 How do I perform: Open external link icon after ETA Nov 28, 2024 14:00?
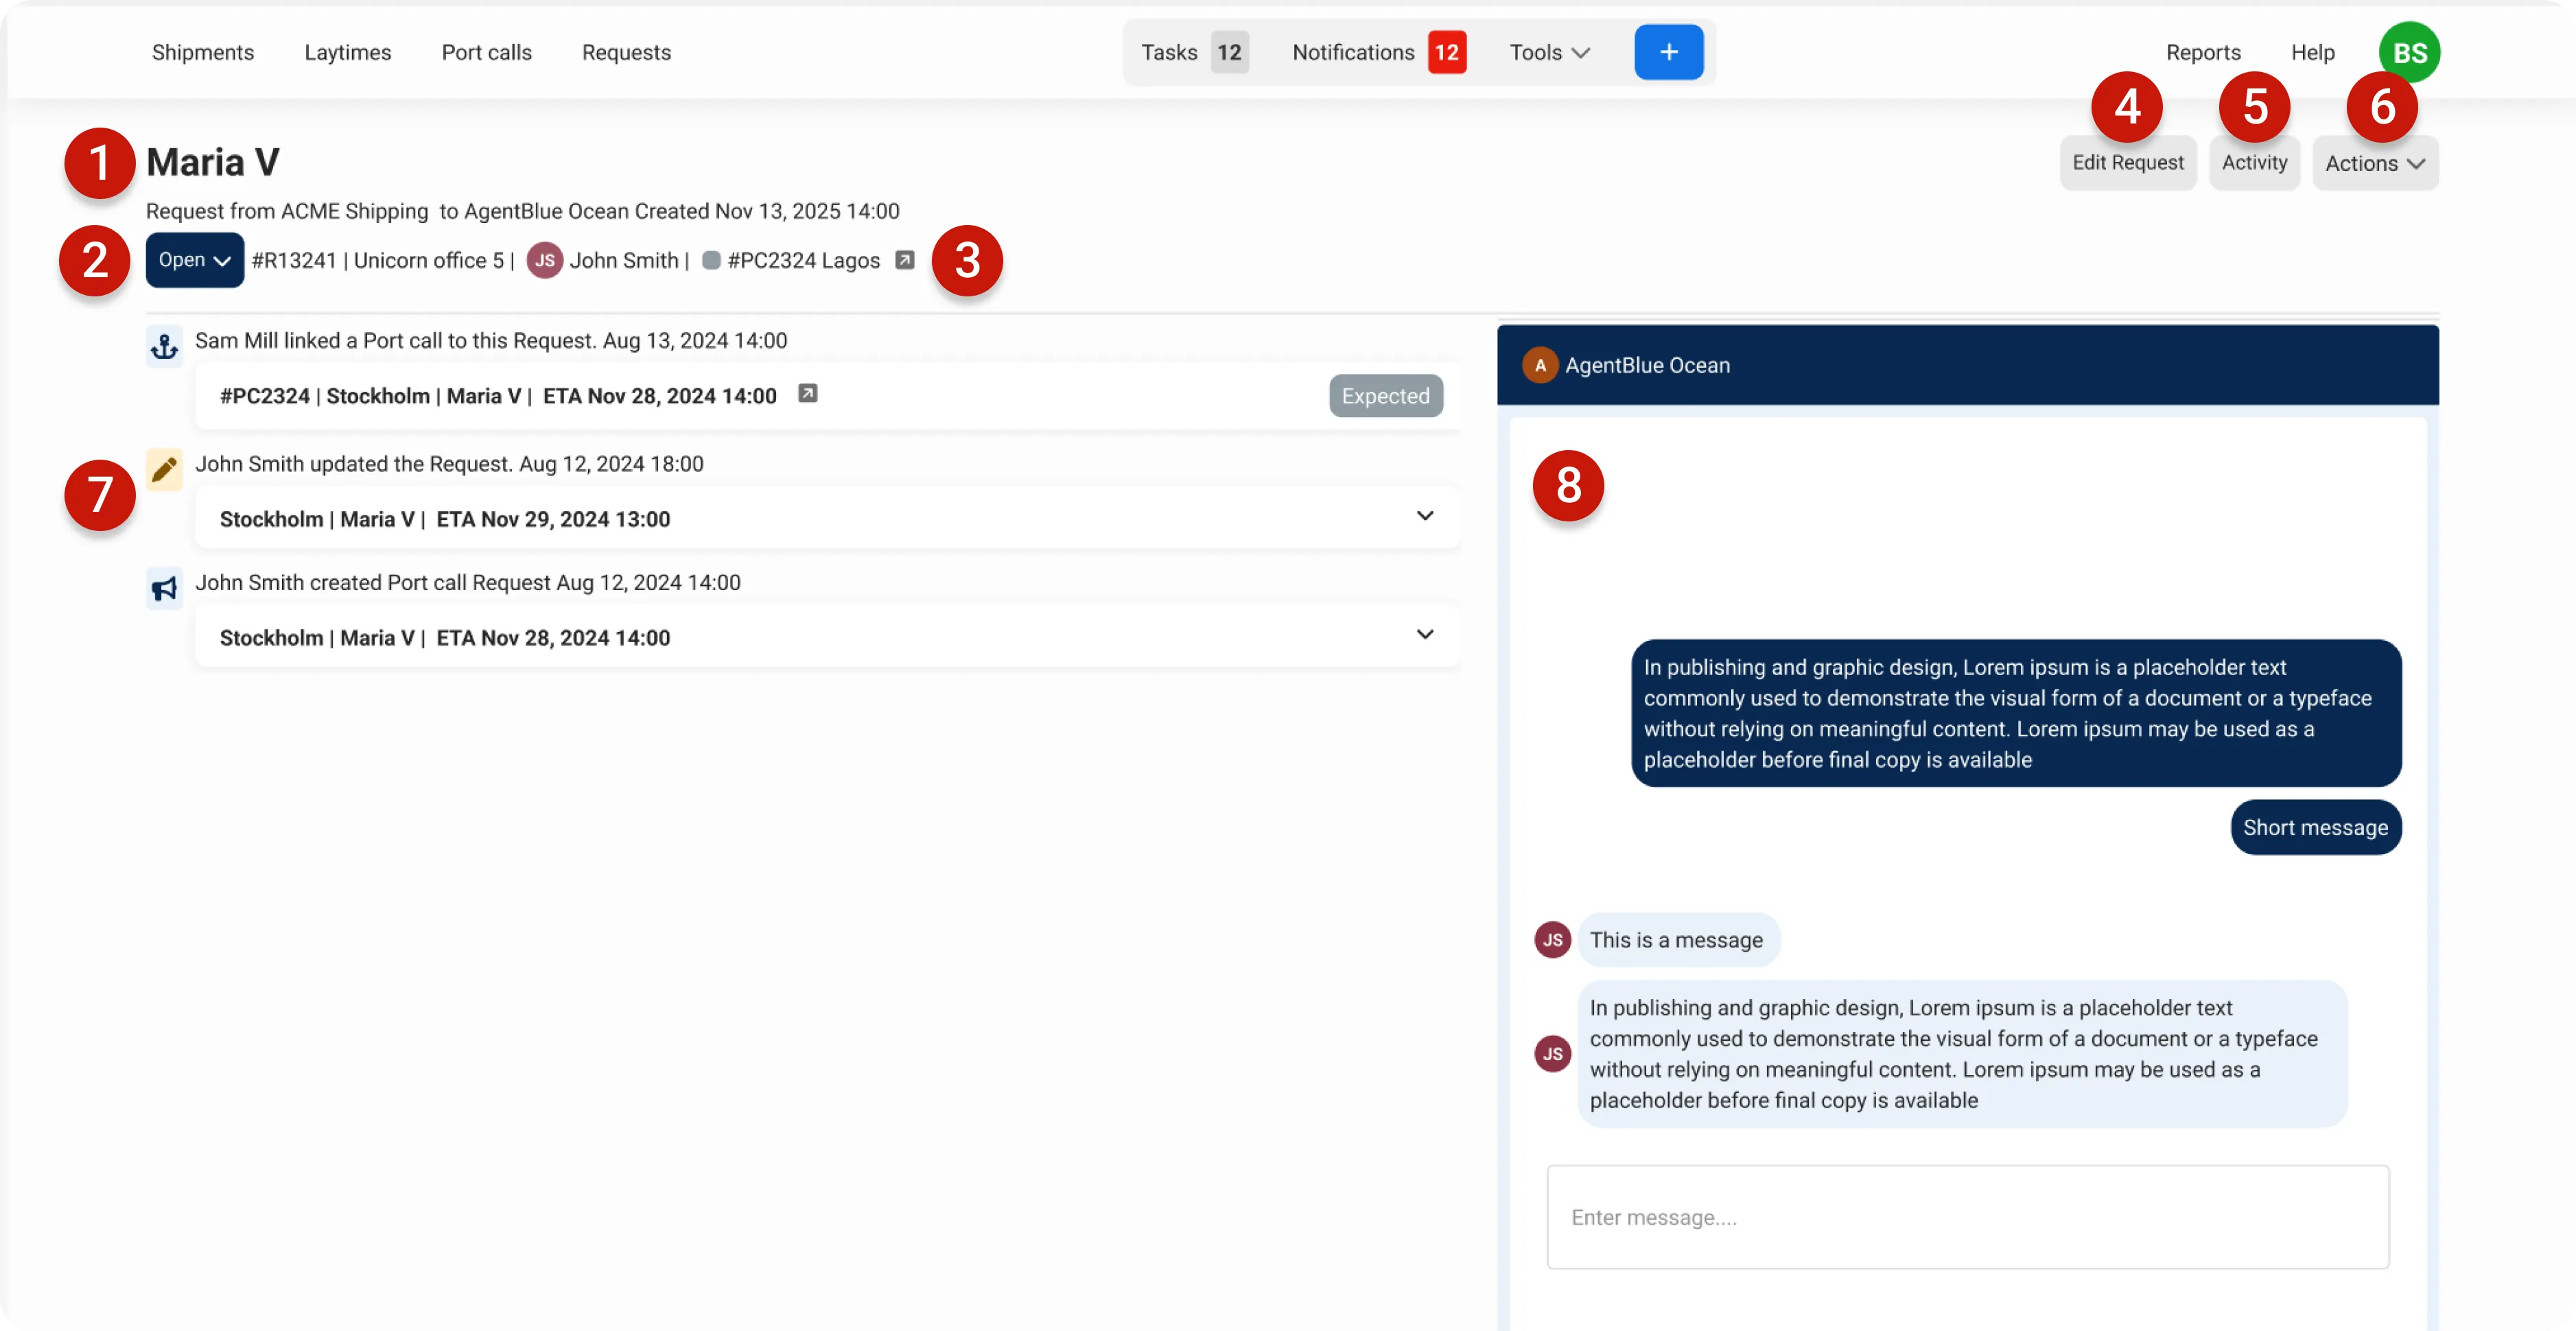807,394
